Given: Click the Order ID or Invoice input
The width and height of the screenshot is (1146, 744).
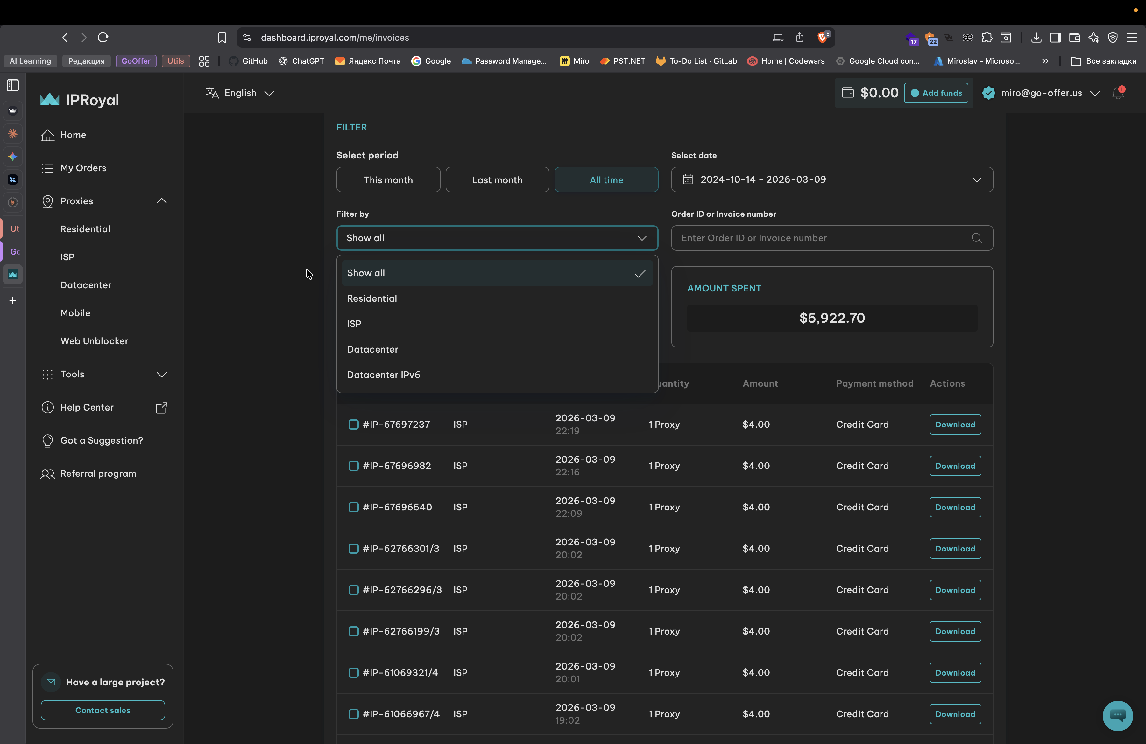Looking at the screenshot, I should click(x=818, y=238).
